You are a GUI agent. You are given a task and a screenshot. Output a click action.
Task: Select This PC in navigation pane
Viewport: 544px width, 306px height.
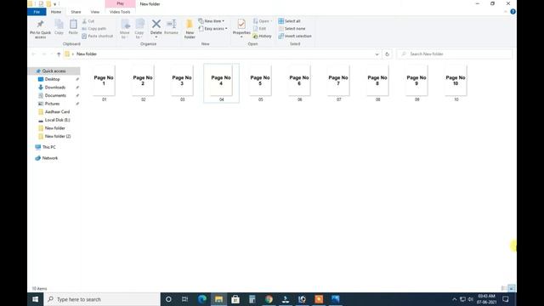[49, 147]
